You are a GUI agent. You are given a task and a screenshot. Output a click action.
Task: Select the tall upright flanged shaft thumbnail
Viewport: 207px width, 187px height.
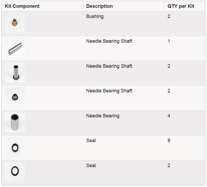click(x=15, y=72)
